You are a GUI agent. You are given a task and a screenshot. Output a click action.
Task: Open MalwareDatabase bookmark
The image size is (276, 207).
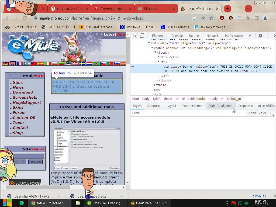click(98, 27)
